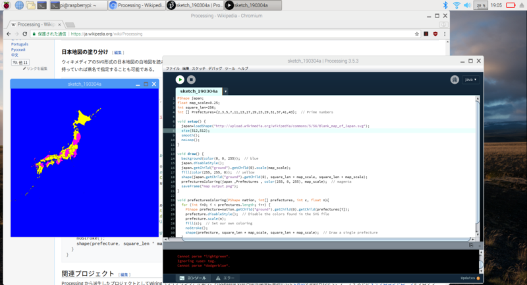Switch to the pi@raspberrypi terminal taskbar window
Viewport: 527px width, 285px height.
[x=78, y=5]
